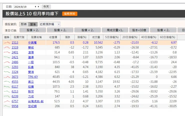The image size is (185, 116).
Task: Select closing price cell 40.85
Action: tap(56, 77)
